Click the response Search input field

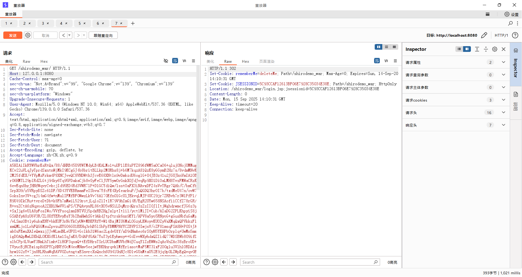307,262
